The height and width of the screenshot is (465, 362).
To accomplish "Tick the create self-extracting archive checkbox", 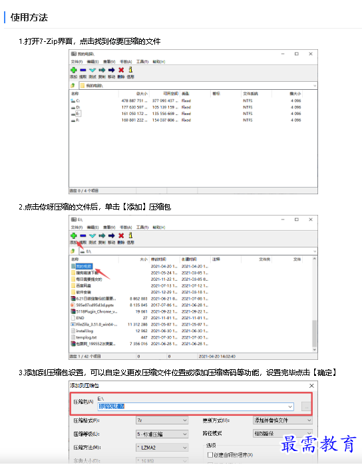I will pyautogui.click(x=210, y=454).
